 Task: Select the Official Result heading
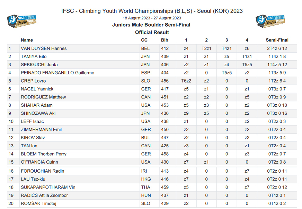152,32
